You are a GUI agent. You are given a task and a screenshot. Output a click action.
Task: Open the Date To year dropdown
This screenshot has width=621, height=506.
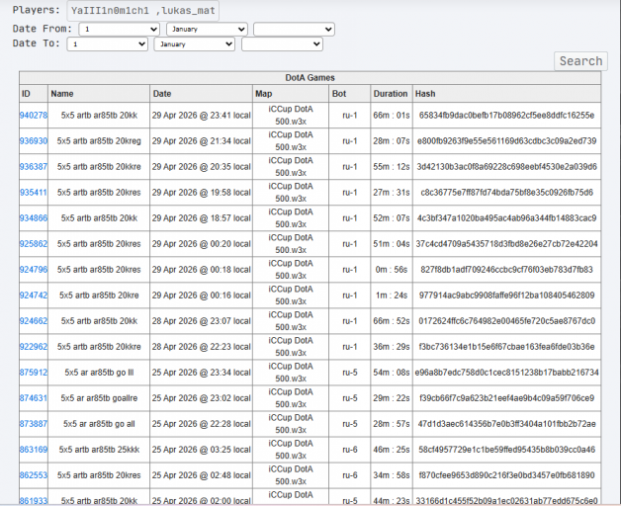[x=283, y=43]
